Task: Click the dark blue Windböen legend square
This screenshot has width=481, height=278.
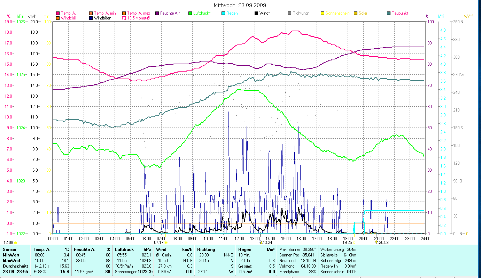Action: 91,18
